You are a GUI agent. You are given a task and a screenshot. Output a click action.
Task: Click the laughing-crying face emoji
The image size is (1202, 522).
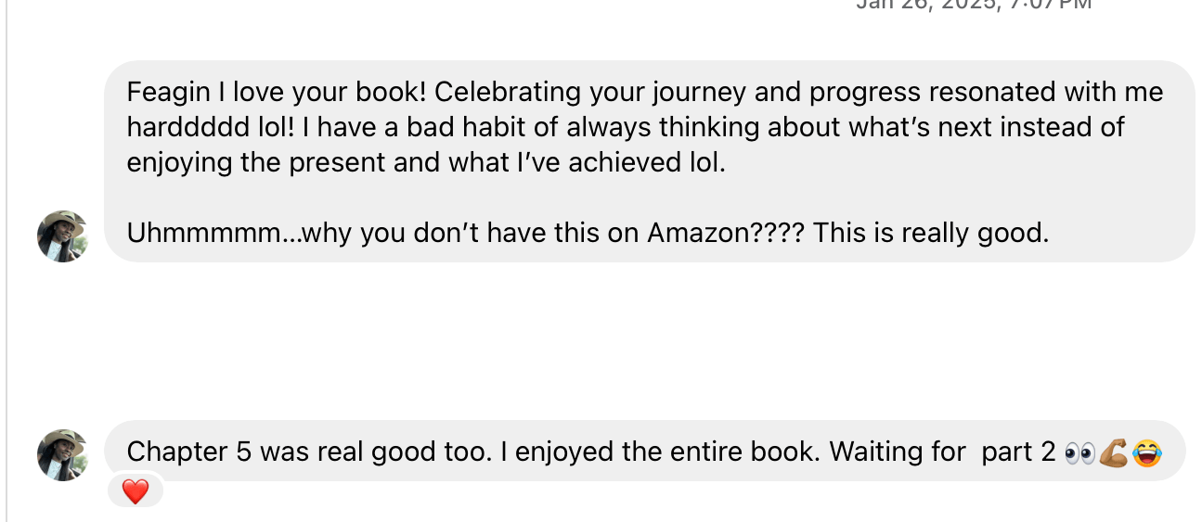coord(1147,452)
